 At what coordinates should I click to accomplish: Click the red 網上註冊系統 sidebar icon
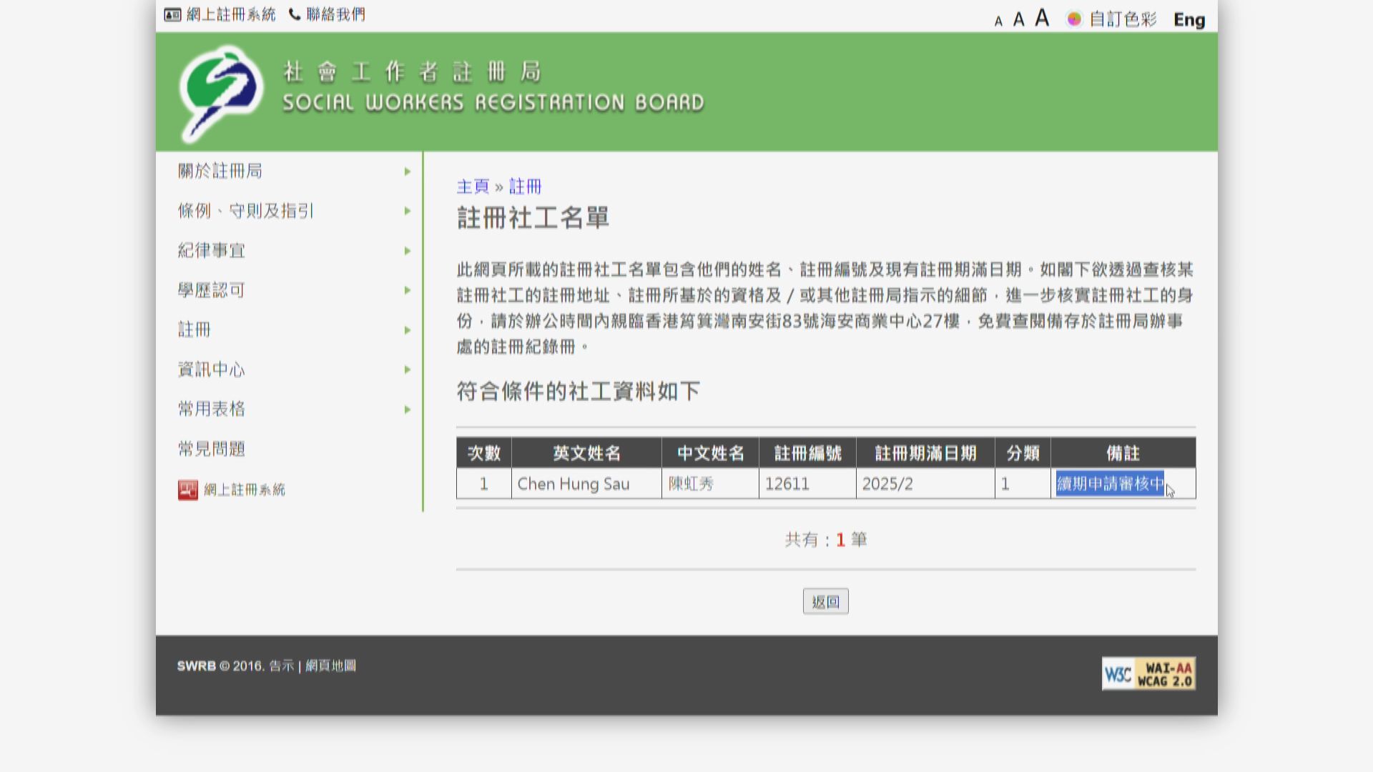tap(188, 490)
